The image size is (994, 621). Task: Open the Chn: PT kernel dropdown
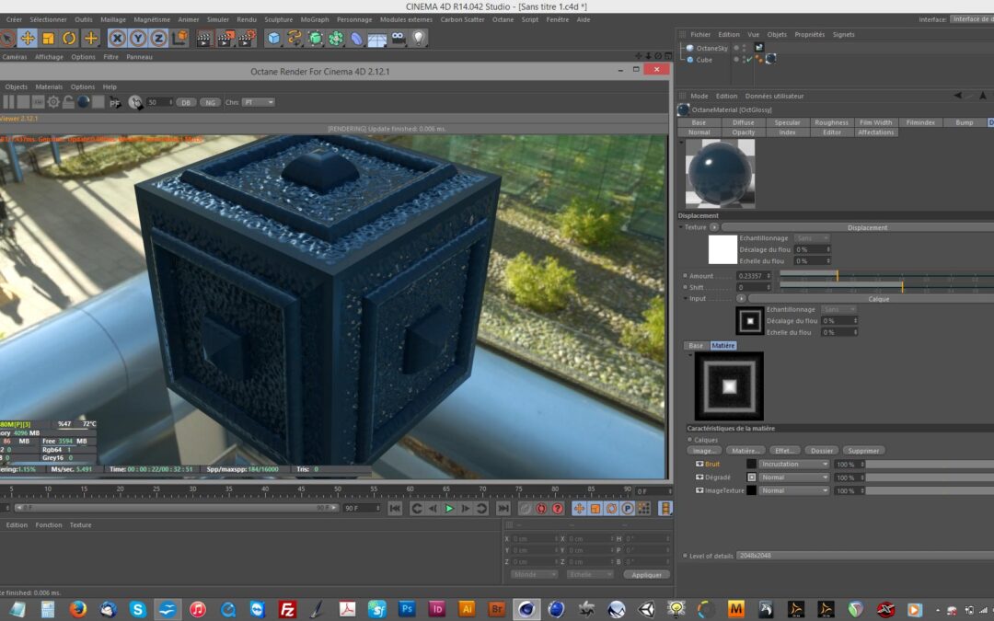[x=257, y=102]
